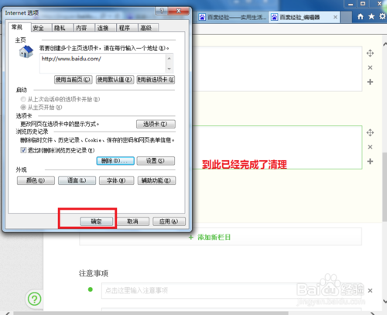Click the page scrollbar up arrow
The width and height of the screenshot is (387, 315).
(385, 44)
